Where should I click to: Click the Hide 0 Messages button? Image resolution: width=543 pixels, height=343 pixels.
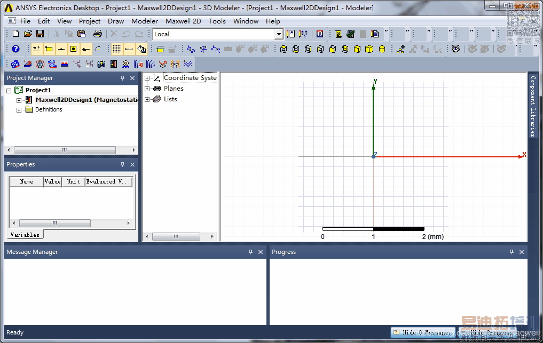(423, 332)
